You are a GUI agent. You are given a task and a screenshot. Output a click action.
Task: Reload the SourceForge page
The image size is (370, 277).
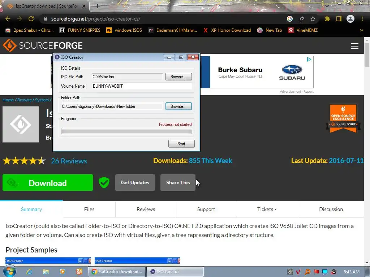tap(31, 19)
